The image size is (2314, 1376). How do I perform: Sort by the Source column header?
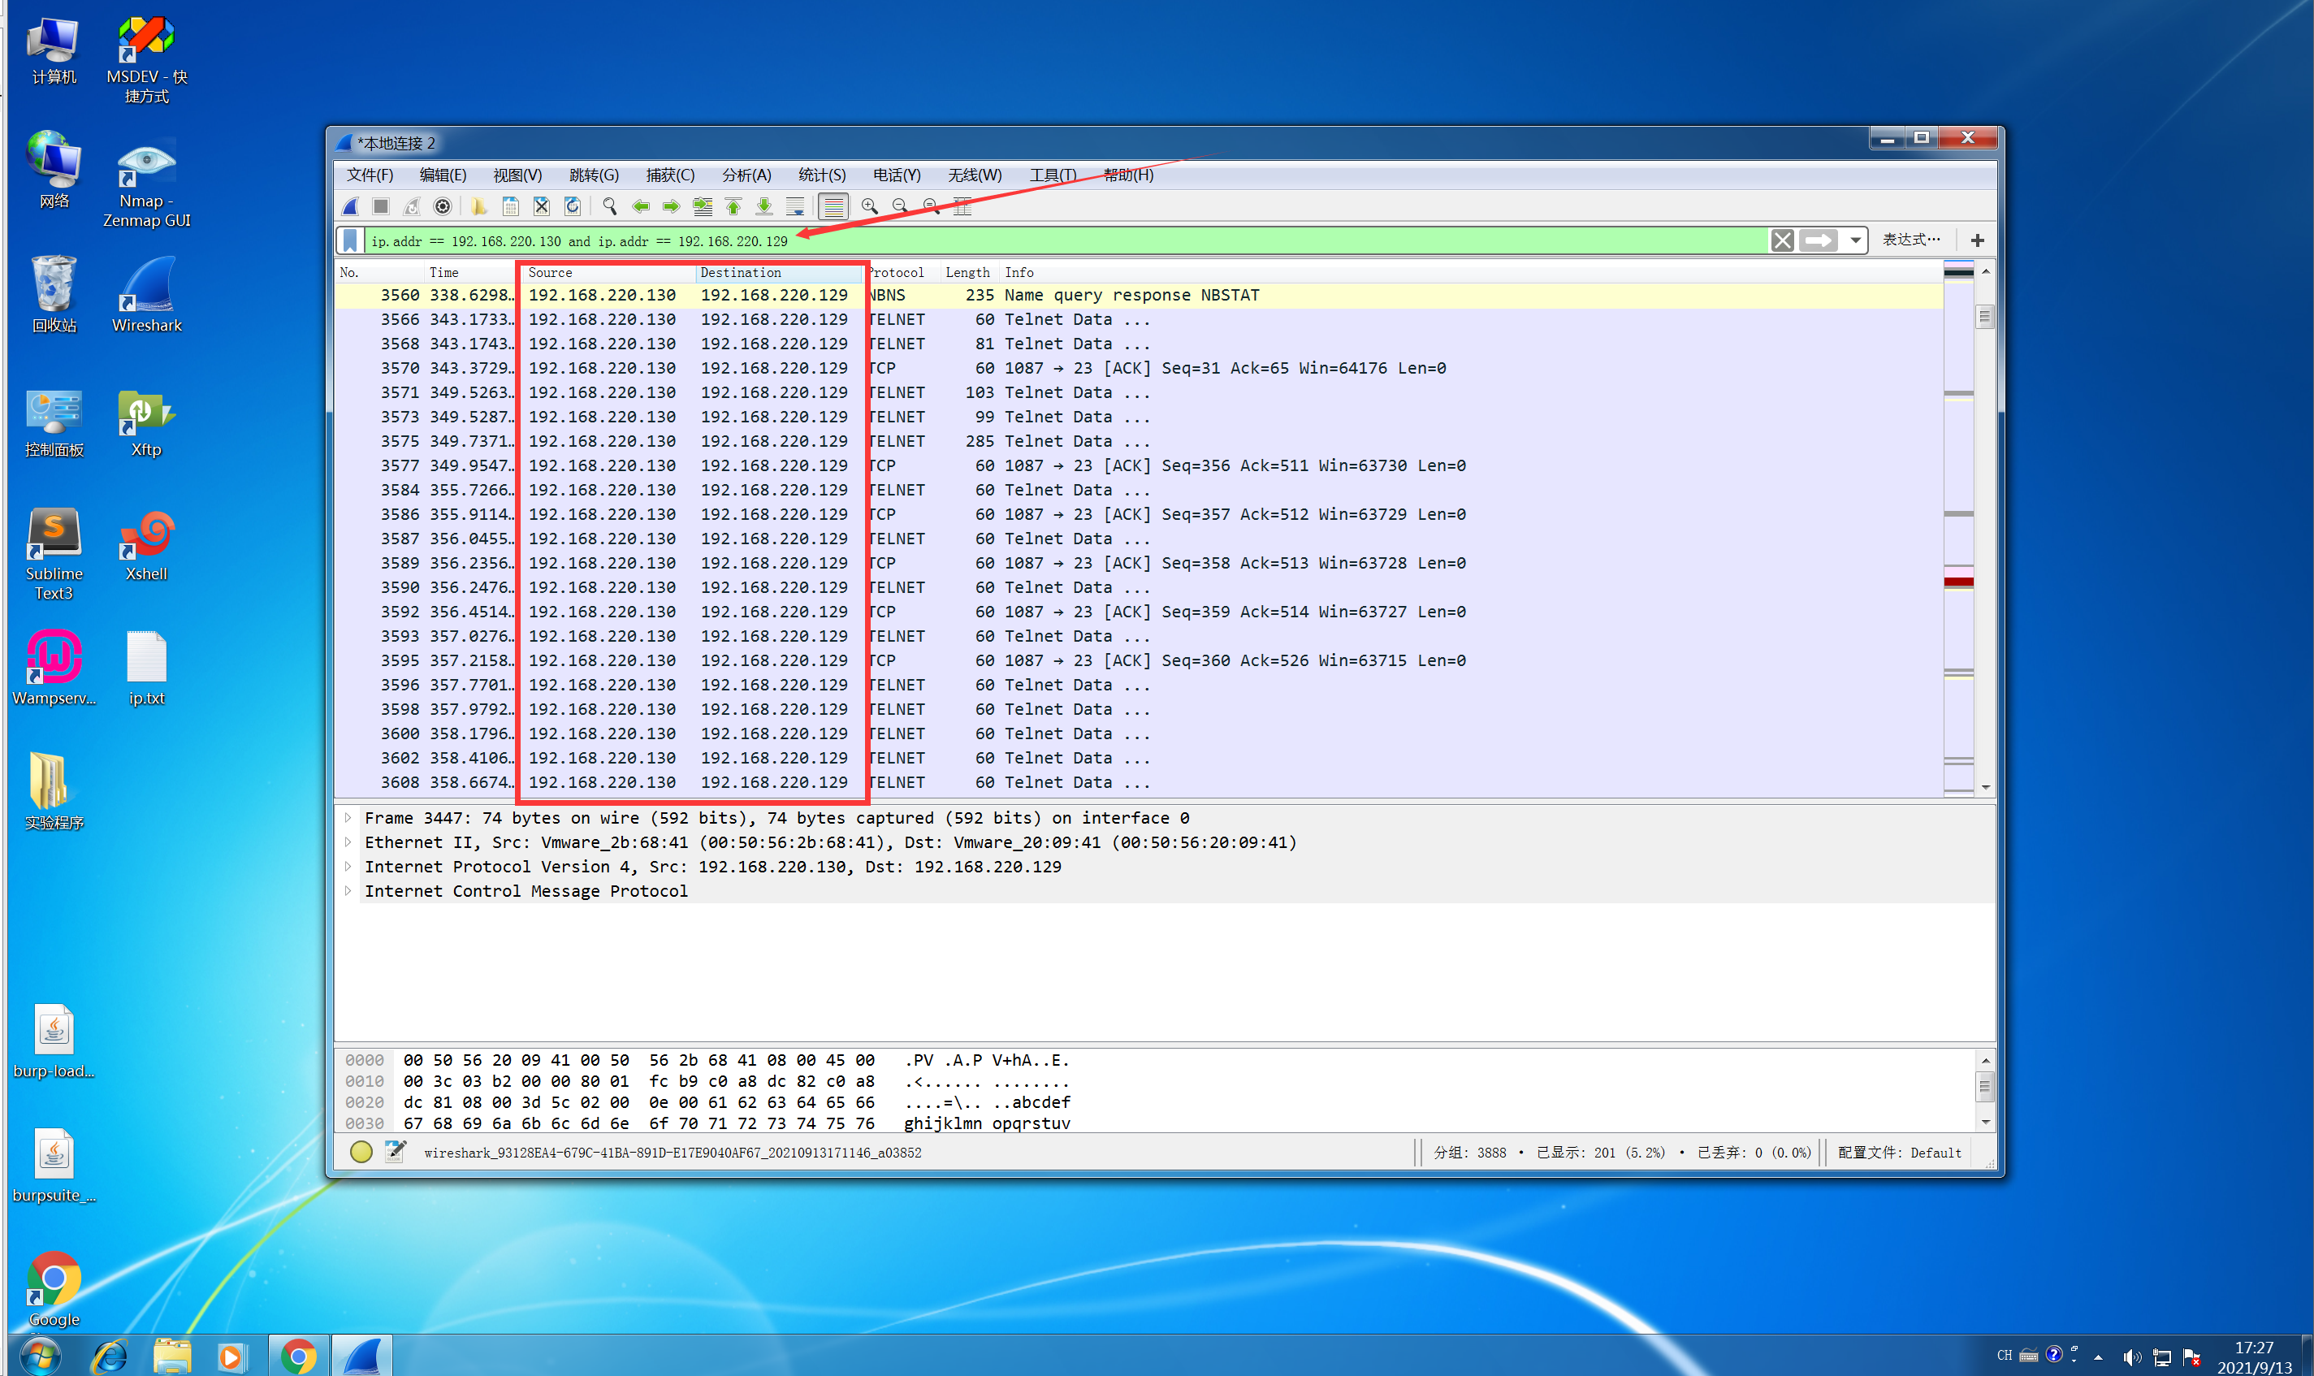point(608,273)
